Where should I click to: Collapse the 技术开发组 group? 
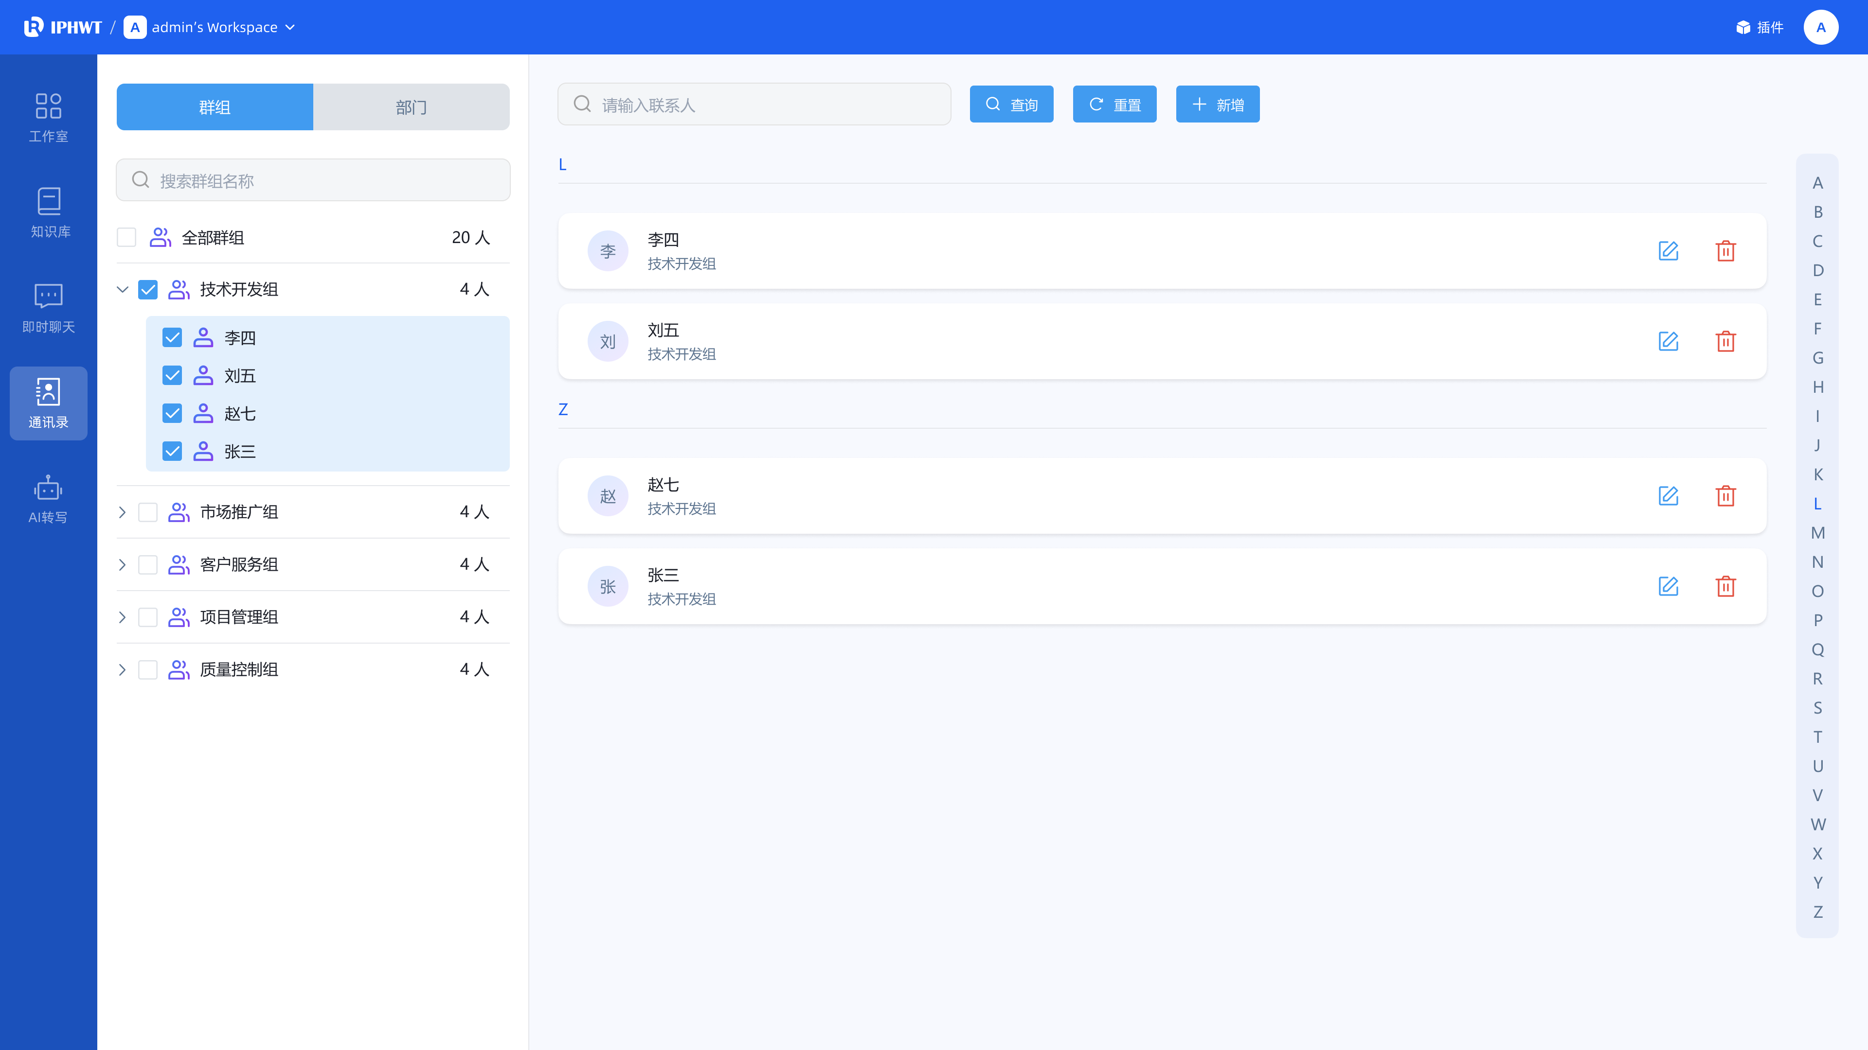click(x=123, y=290)
